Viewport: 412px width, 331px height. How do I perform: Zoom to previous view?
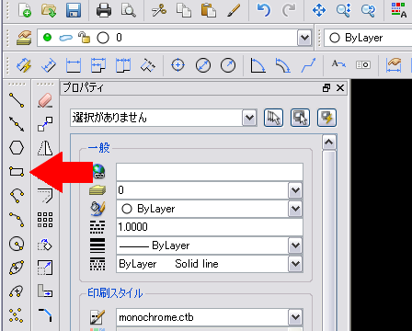click(x=368, y=9)
